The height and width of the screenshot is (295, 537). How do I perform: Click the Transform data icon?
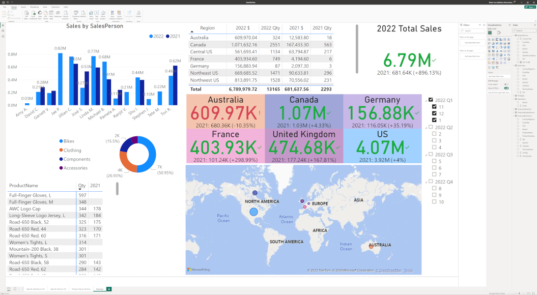pyautogui.click(x=76, y=15)
